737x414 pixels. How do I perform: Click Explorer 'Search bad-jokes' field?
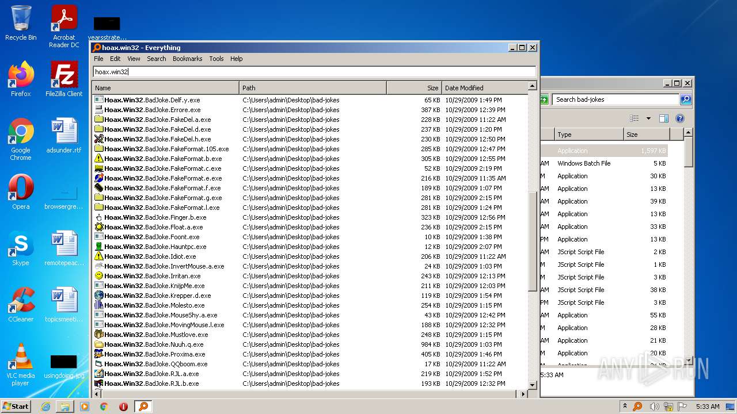click(x=616, y=99)
